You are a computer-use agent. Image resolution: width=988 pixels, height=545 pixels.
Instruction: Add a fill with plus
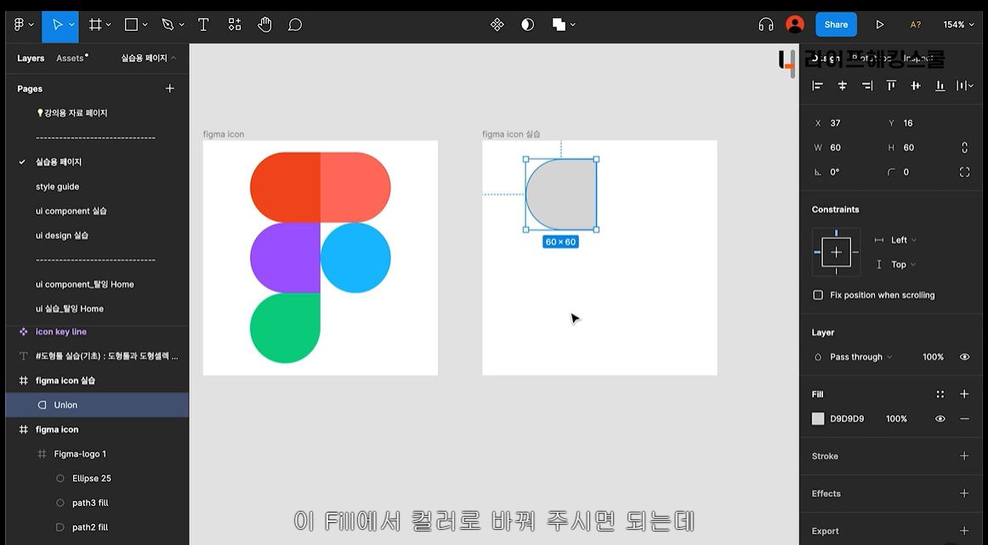964,394
